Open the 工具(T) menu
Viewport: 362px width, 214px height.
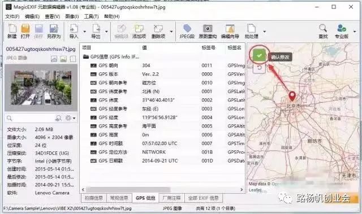tap(92, 16)
